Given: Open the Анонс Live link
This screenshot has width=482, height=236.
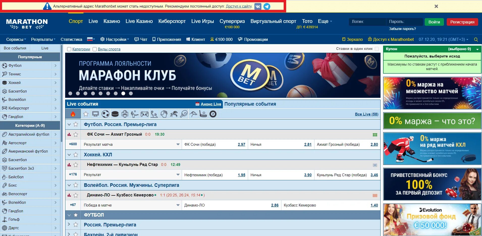Looking at the screenshot, I should [x=211, y=104].
